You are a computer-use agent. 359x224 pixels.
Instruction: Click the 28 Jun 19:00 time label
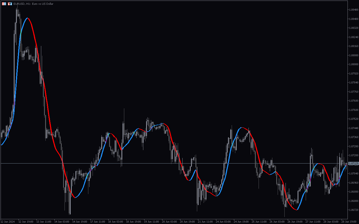(349, 221)
